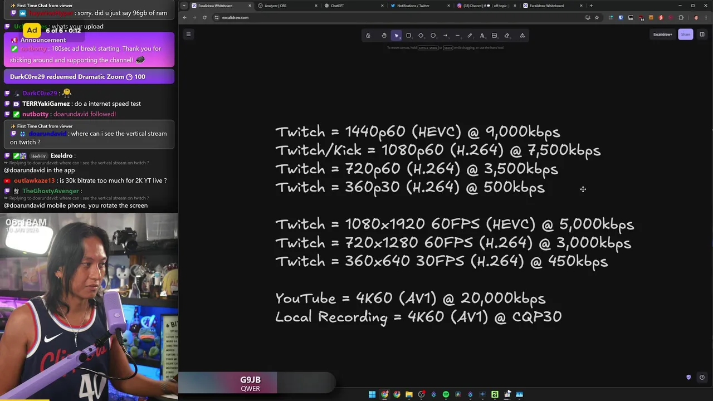
Task: Select the 'Twitch = 1440p60 (HEVC)' text line
Action: tap(417, 132)
